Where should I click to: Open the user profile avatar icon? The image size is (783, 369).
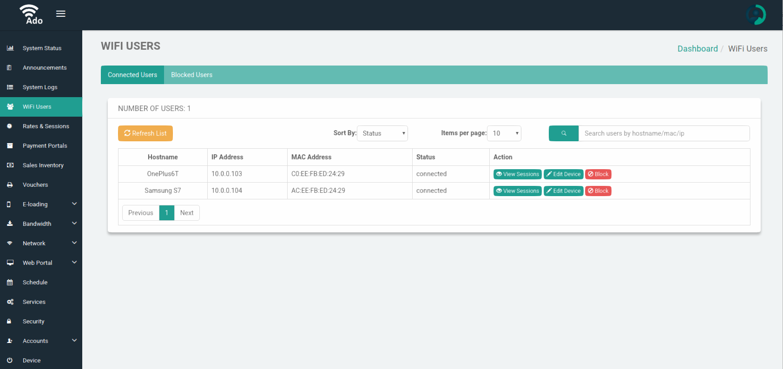[x=756, y=15]
